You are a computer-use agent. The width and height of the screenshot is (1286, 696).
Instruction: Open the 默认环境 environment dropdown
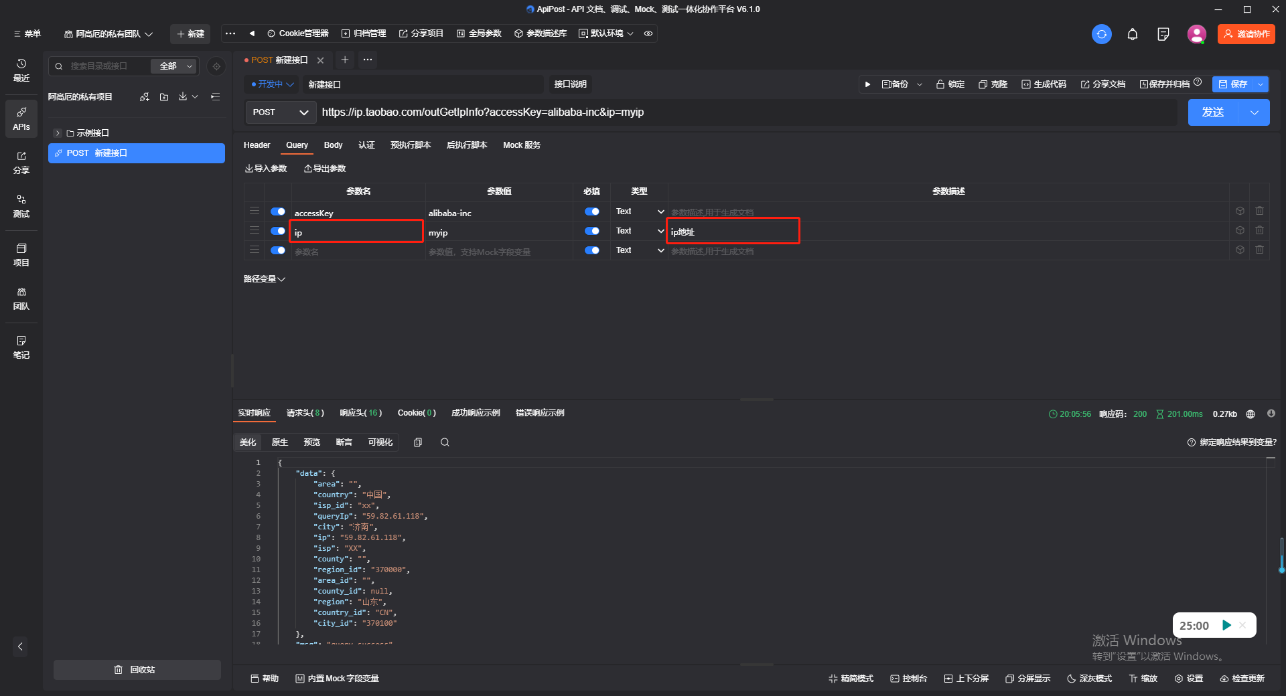[606, 33]
